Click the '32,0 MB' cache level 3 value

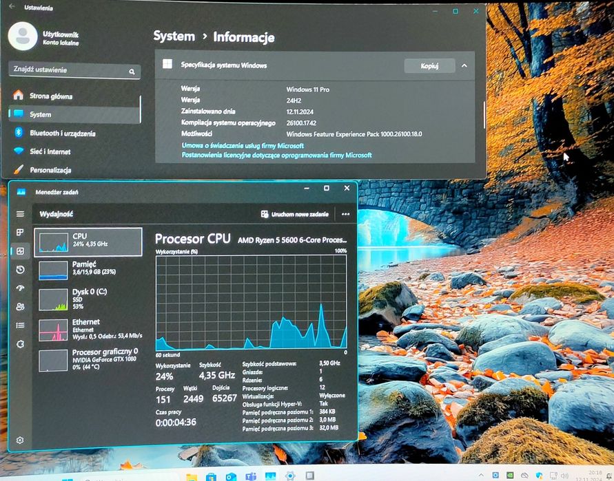(x=329, y=427)
